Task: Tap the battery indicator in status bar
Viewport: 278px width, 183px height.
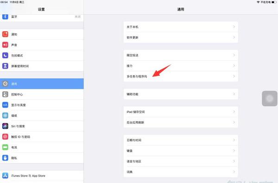Action: coord(274,2)
